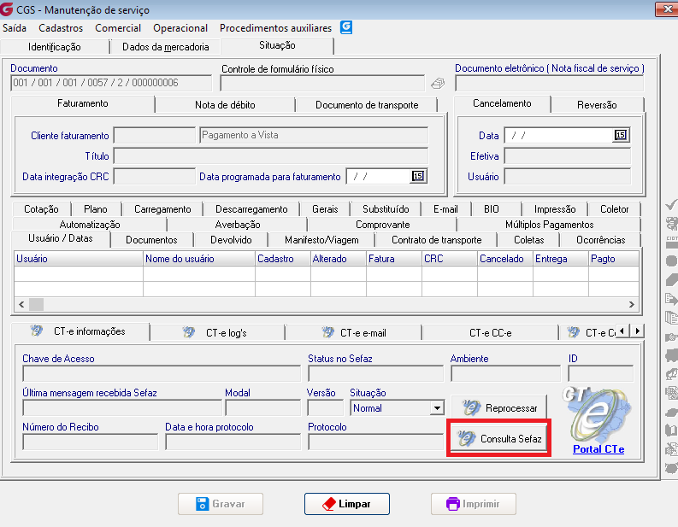The width and height of the screenshot is (678, 527).
Task: Click the checkmark icon in right sidebar
Action: pyautogui.click(x=671, y=204)
